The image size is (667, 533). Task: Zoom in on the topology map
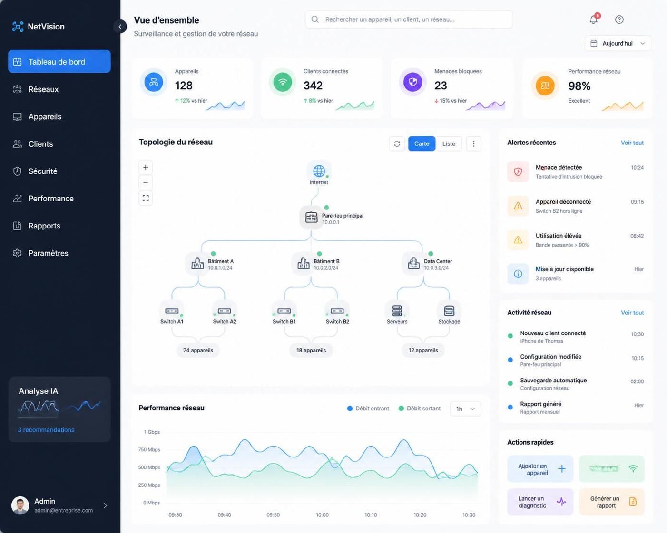tap(146, 167)
